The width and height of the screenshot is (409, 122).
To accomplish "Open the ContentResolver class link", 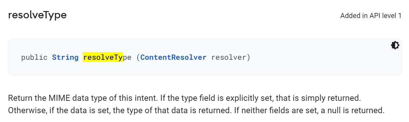I will [173, 58].
